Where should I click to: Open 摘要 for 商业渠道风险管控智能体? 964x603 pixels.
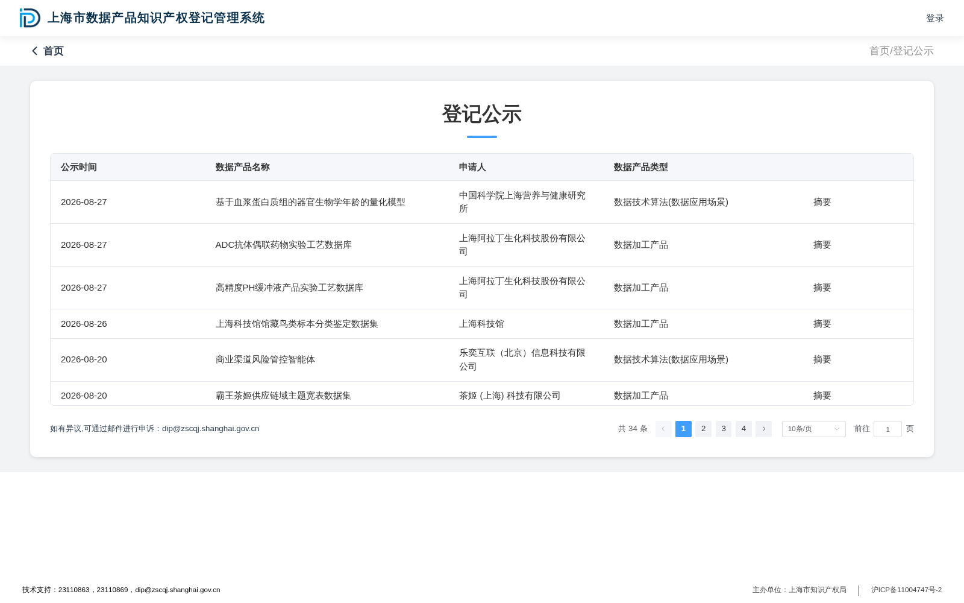[x=822, y=359]
